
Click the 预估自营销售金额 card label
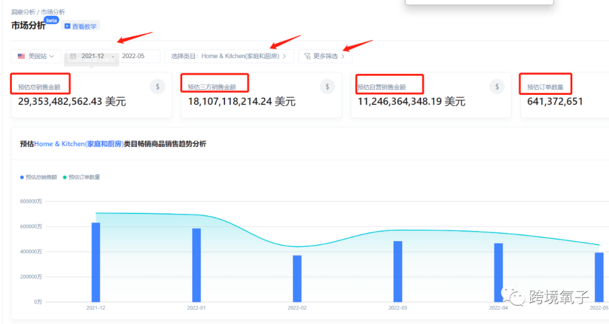(382, 87)
